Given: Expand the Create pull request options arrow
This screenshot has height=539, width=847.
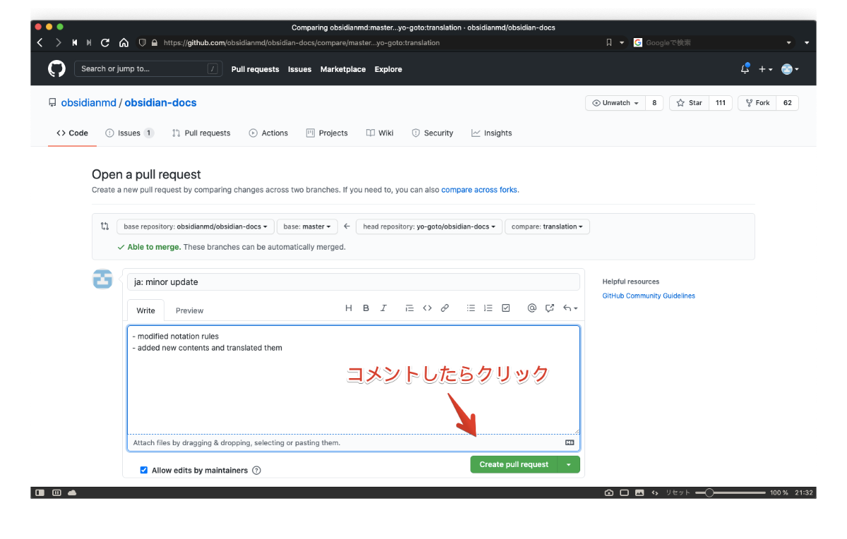Looking at the screenshot, I should pyautogui.click(x=569, y=464).
